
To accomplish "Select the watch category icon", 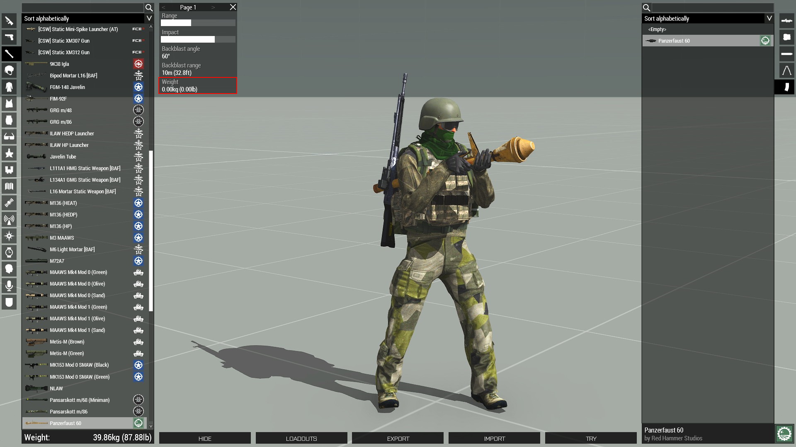I will (9, 252).
